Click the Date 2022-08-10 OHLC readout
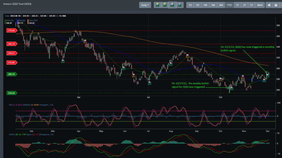This screenshot has width=282, height=158. pos(35,16)
